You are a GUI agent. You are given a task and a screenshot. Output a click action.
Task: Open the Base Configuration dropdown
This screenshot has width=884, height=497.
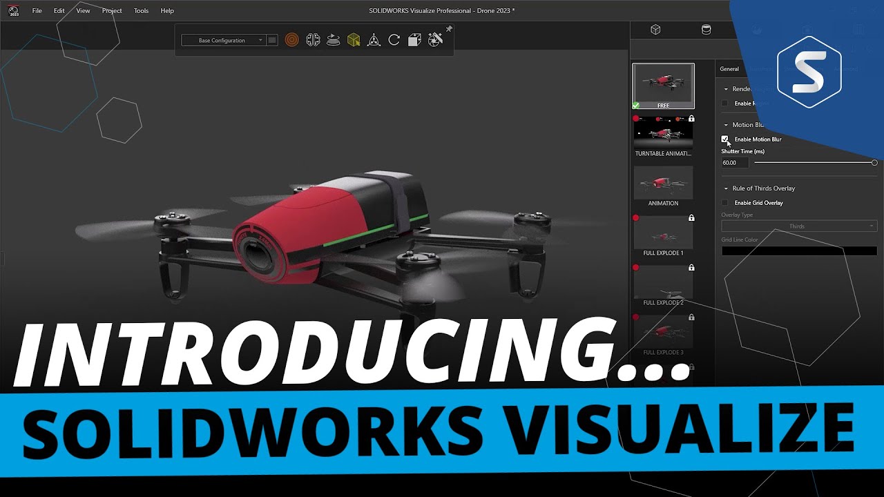(222, 40)
